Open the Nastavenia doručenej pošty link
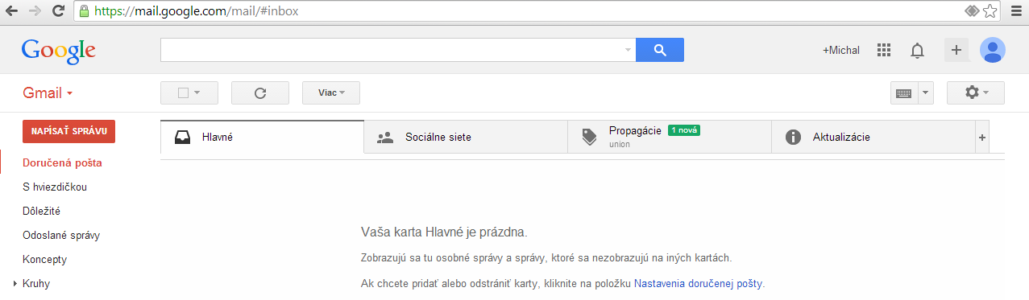1029x300 pixels. tap(698, 284)
